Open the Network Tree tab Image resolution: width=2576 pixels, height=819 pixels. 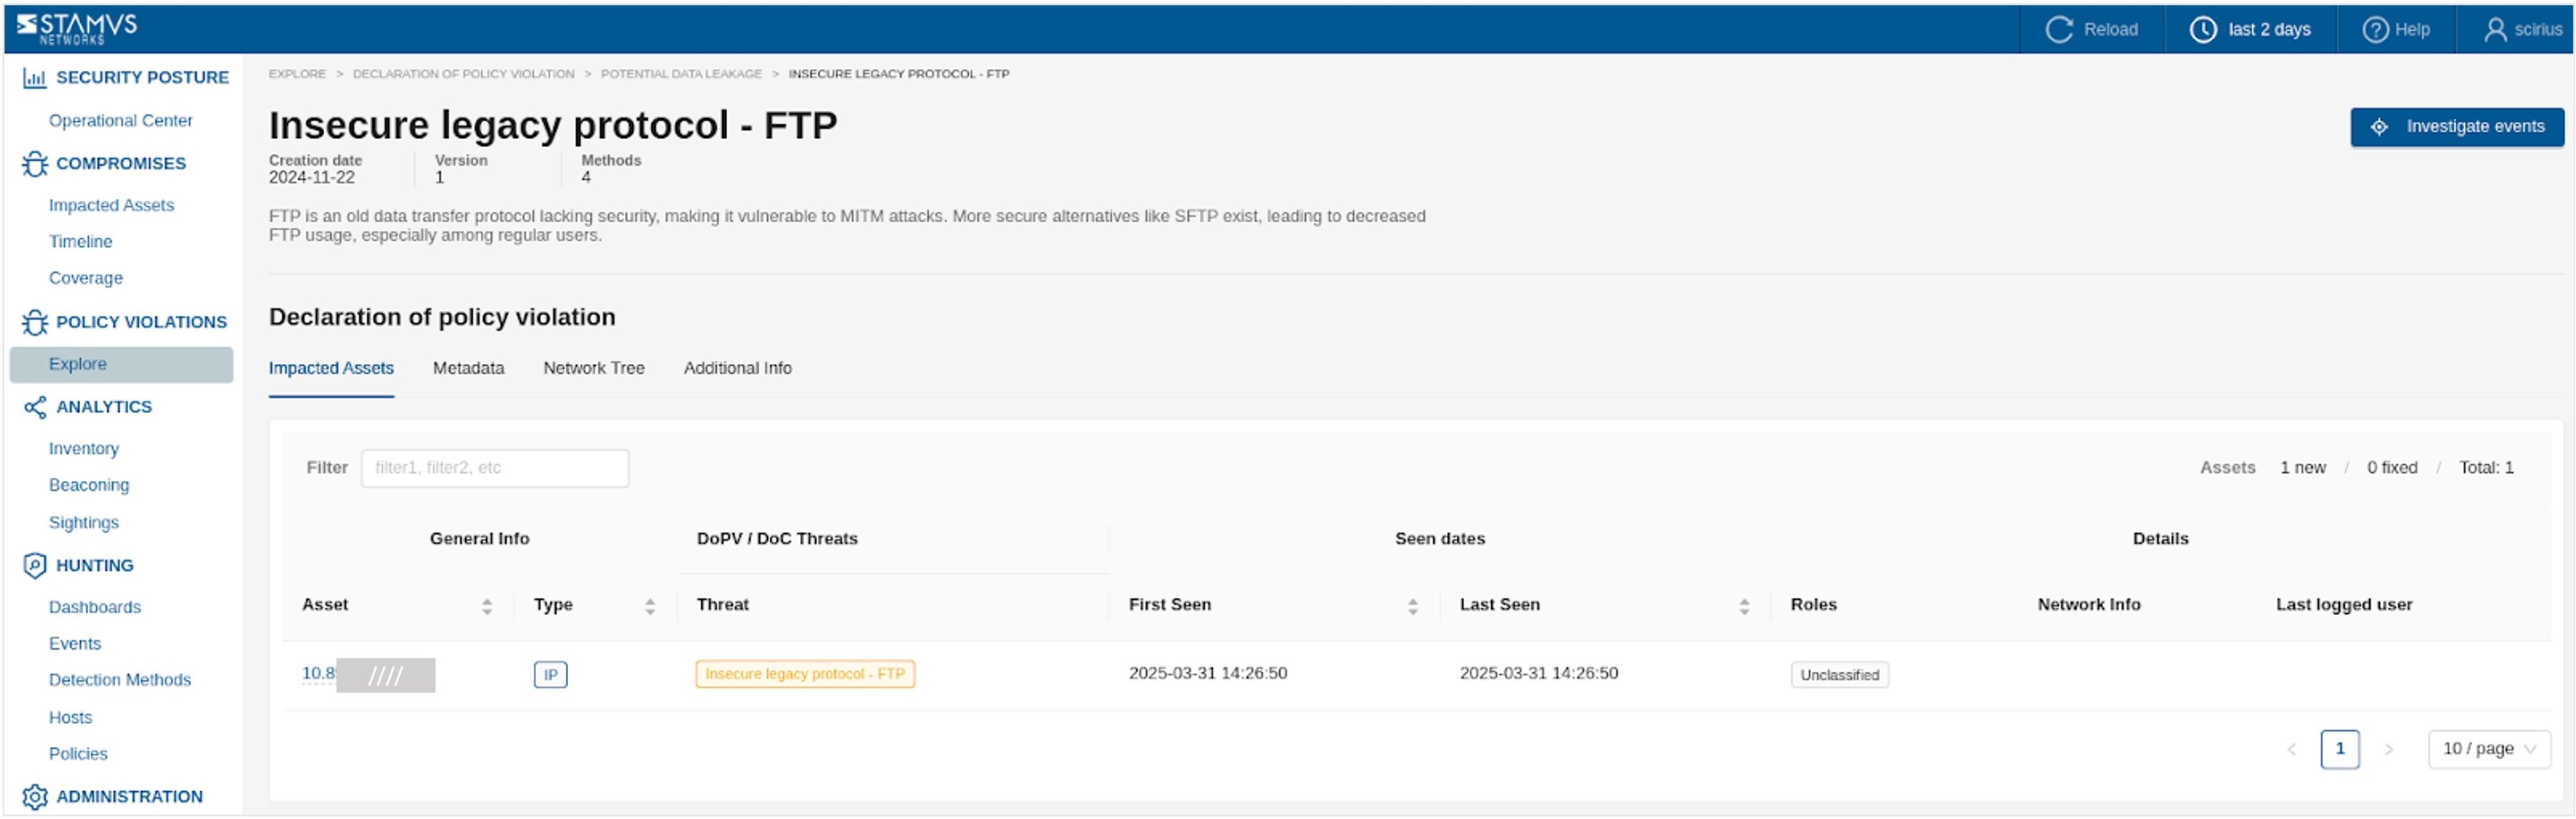point(593,367)
